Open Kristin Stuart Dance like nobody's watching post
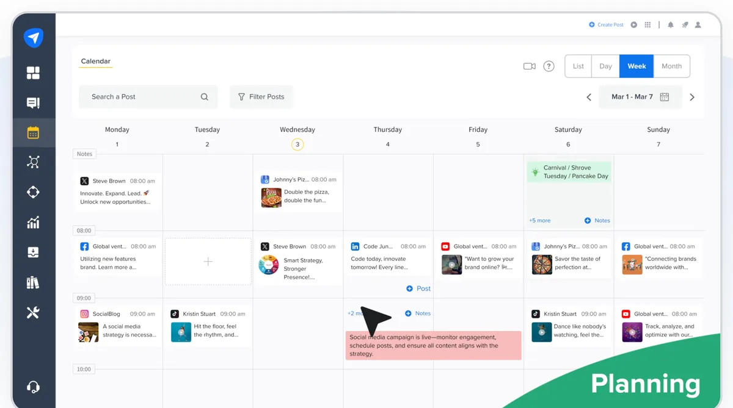Viewport: 733px width, 408px height. (x=569, y=326)
